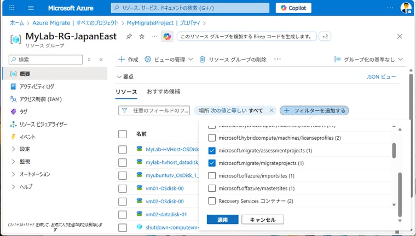Open the ビューの管理 dropdown

tap(169, 60)
